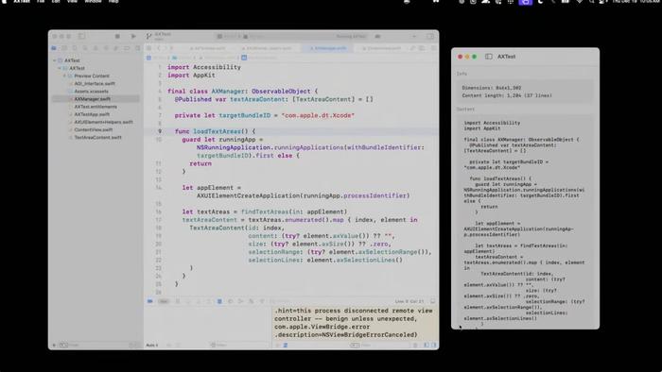Toggle the Xcode navigator sidebar
Viewport: 662px width, 372px height.
(x=81, y=37)
